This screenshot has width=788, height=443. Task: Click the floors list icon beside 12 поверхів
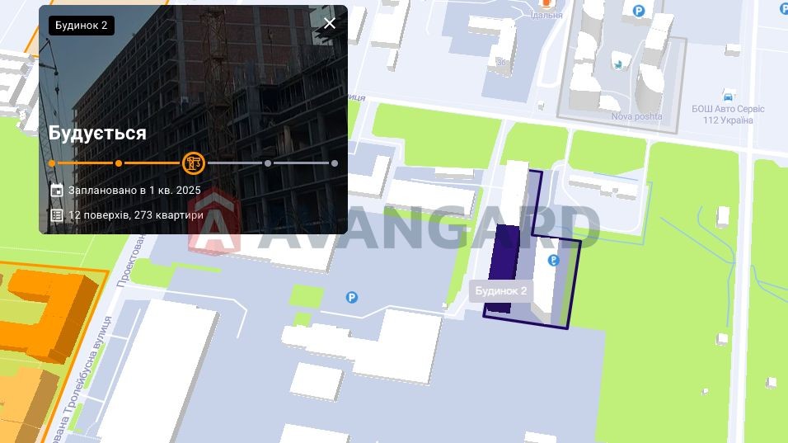pos(57,215)
